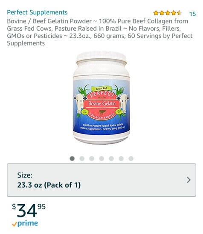203x234 pixels.
Task: Open the Size selection box
Action: 101,180
